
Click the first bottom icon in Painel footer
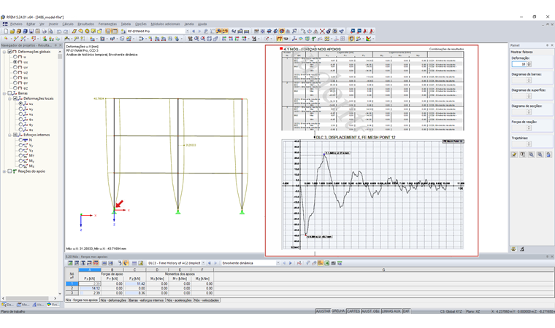(513, 249)
